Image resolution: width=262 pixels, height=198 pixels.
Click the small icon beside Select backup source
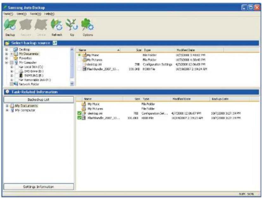pos(55,43)
